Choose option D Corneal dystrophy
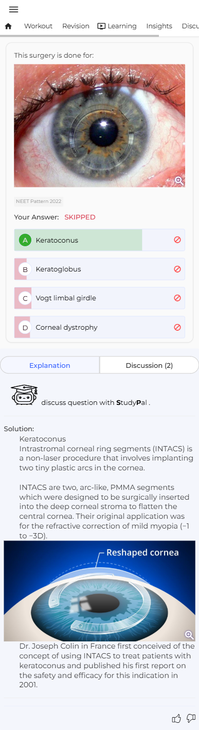Screen dimensions: 199x730 [x=99, y=327]
